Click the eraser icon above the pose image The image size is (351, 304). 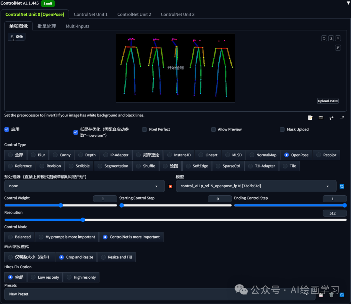pyautogui.click(x=331, y=39)
